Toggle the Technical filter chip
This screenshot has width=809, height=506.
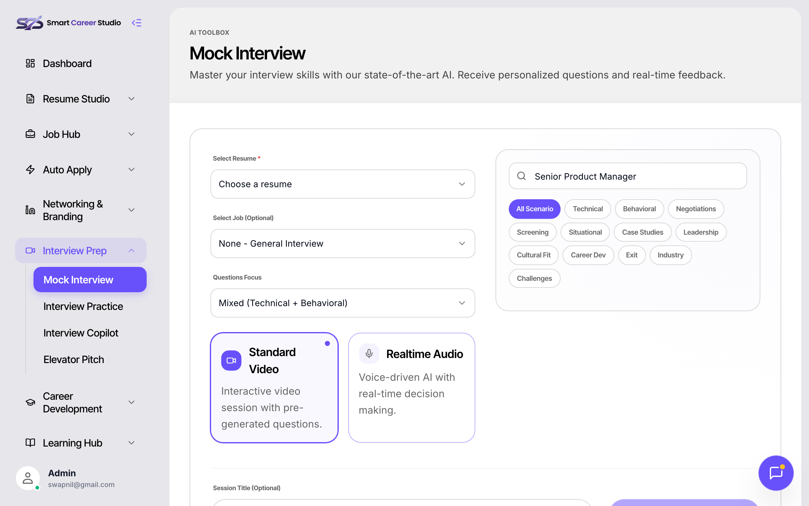588,209
